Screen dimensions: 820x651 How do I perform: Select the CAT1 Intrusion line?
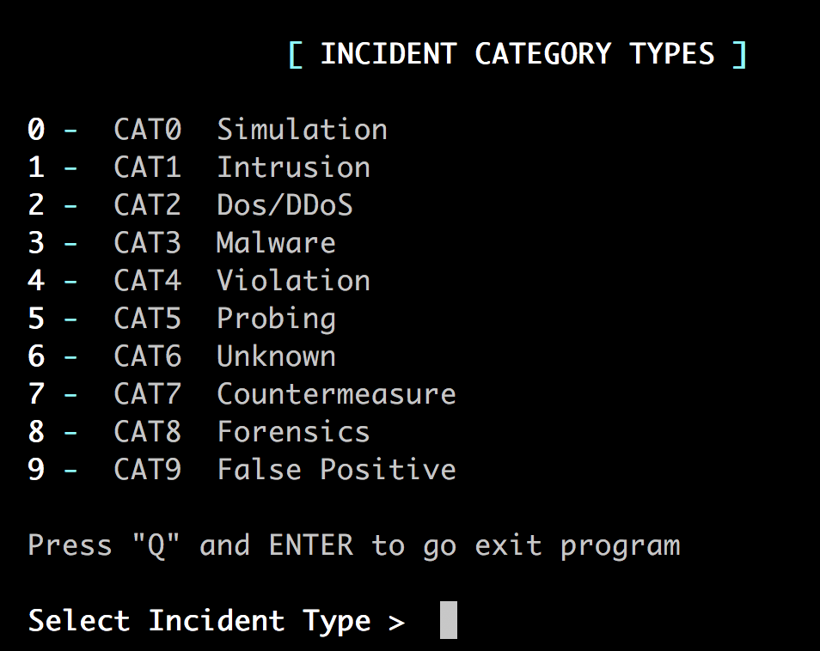(x=199, y=167)
